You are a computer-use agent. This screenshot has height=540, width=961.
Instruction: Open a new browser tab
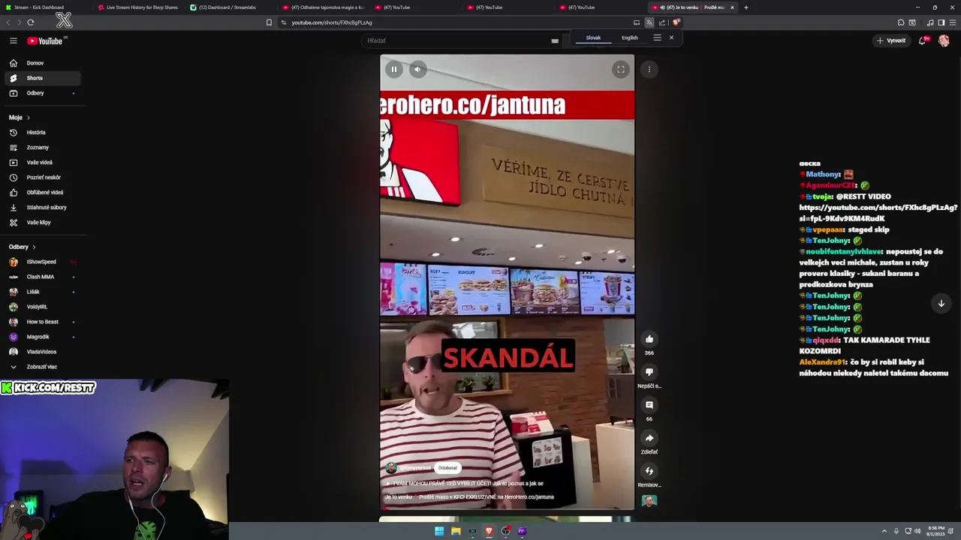pyautogui.click(x=746, y=7)
